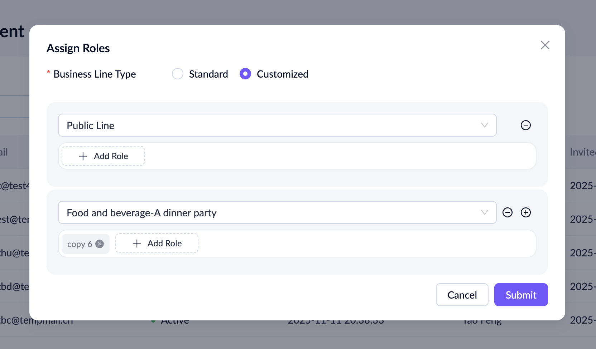Click the chevron on Food and beverage dropdown
The height and width of the screenshot is (349, 596).
point(484,212)
